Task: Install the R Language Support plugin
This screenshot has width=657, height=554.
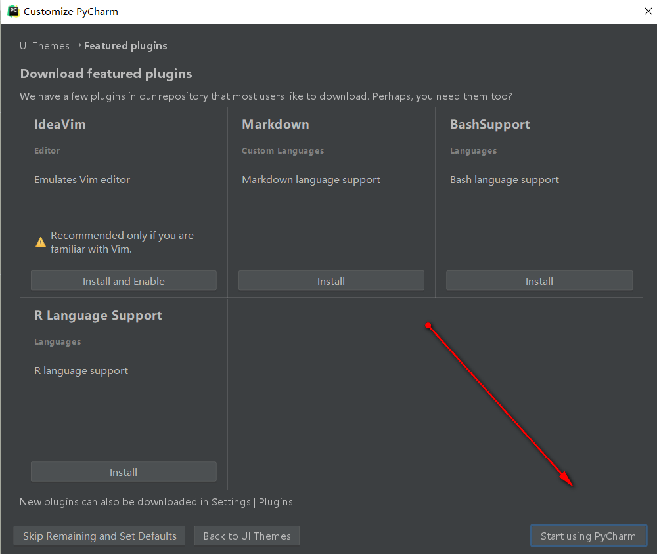Action: [124, 472]
